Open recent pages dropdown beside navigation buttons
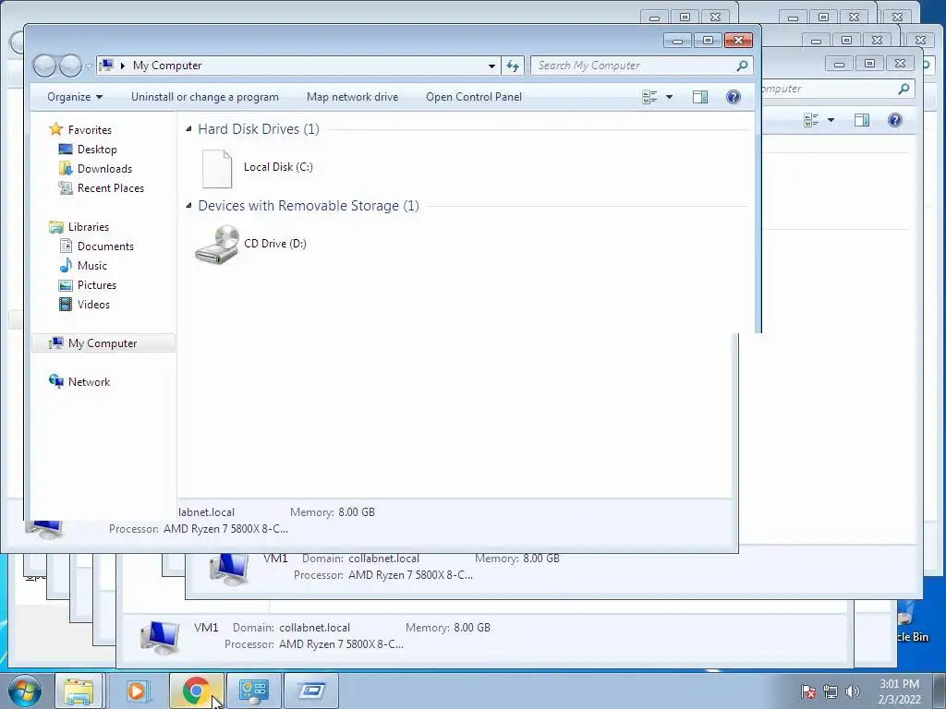946x709 pixels. [x=89, y=66]
